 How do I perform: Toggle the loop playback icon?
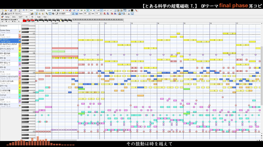tap(74, 10)
